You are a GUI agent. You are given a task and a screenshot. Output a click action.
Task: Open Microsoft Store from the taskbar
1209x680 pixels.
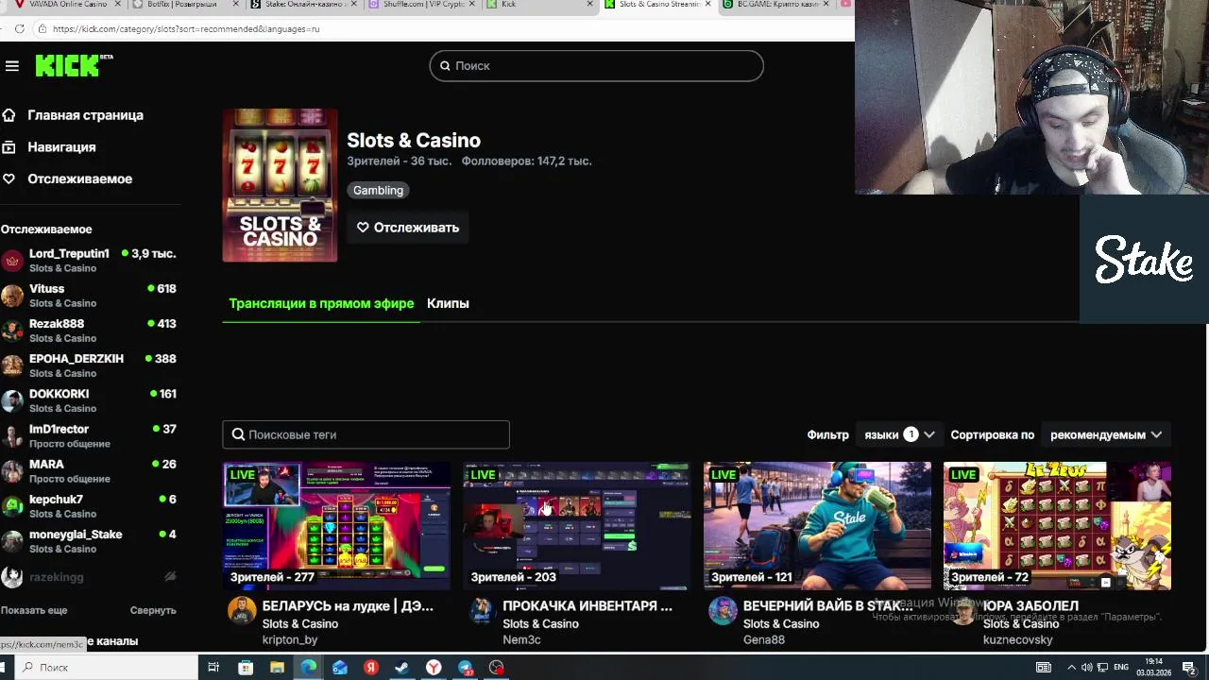tap(246, 668)
